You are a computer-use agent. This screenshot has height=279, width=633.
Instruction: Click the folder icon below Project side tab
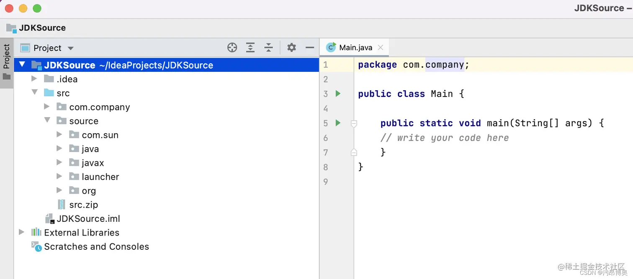[6, 76]
